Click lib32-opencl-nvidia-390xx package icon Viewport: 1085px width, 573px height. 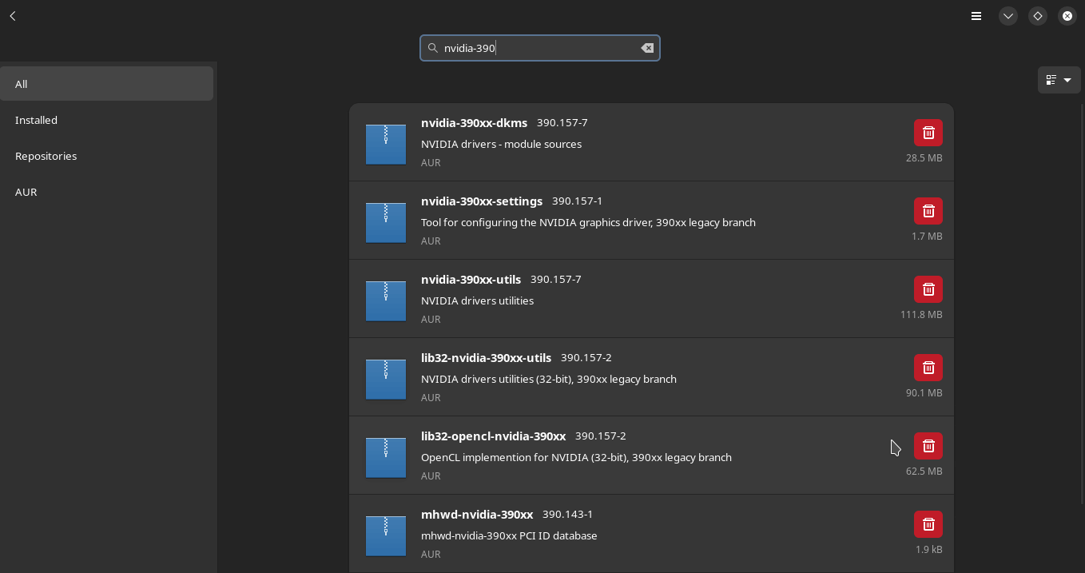click(x=386, y=457)
